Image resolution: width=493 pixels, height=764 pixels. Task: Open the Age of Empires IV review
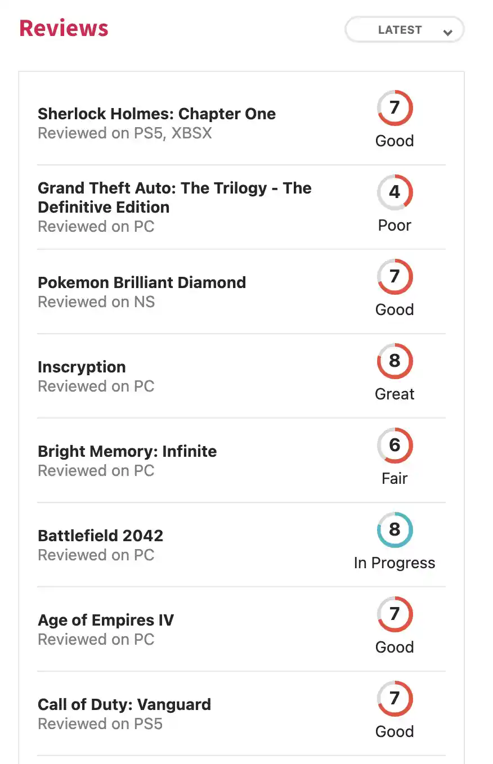(x=106, y=620)
